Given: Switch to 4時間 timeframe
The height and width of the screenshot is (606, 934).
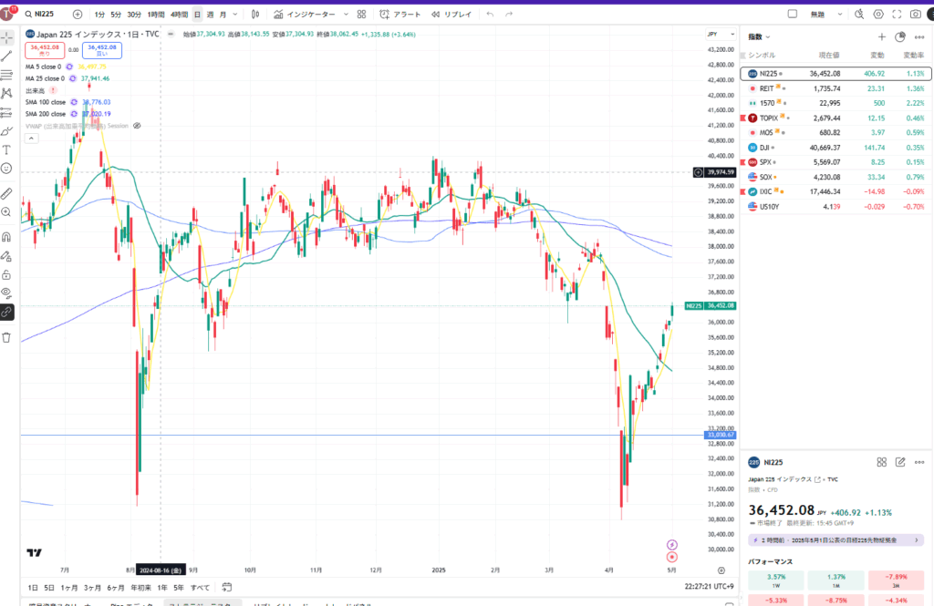Looking at the screenshot, I should click(179, 15).
